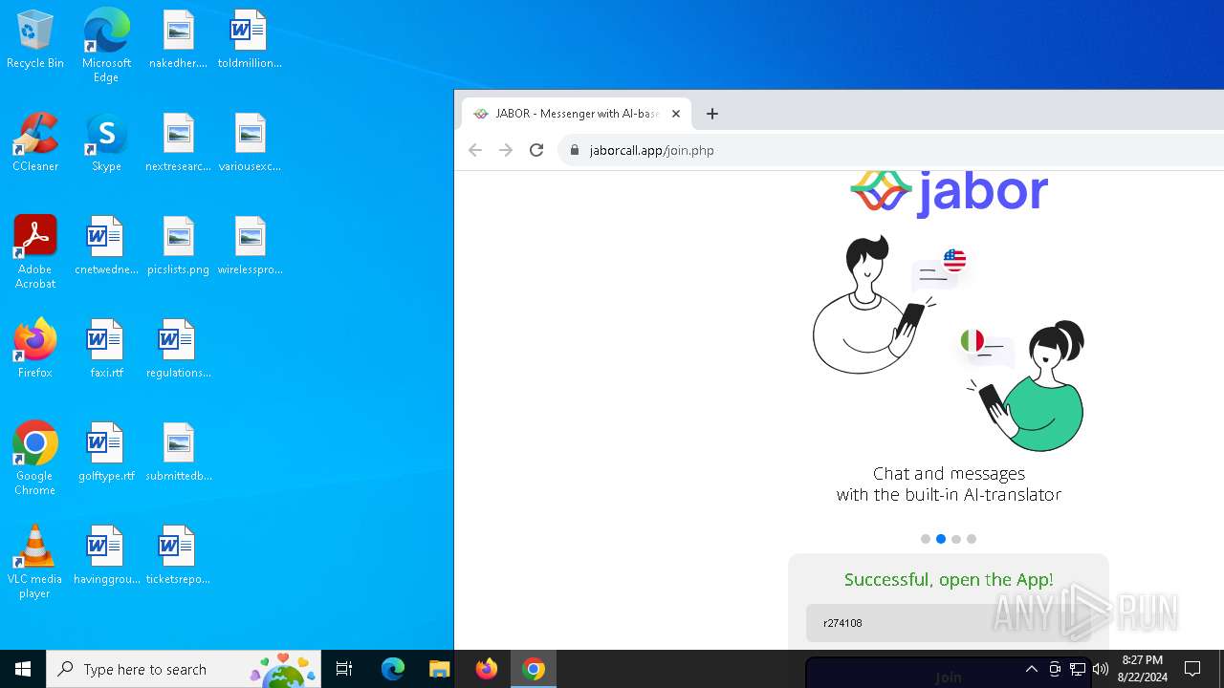This screenshot has width=1224, height=688.
Task: Select the third carousel dot
Action: (956, 539)
